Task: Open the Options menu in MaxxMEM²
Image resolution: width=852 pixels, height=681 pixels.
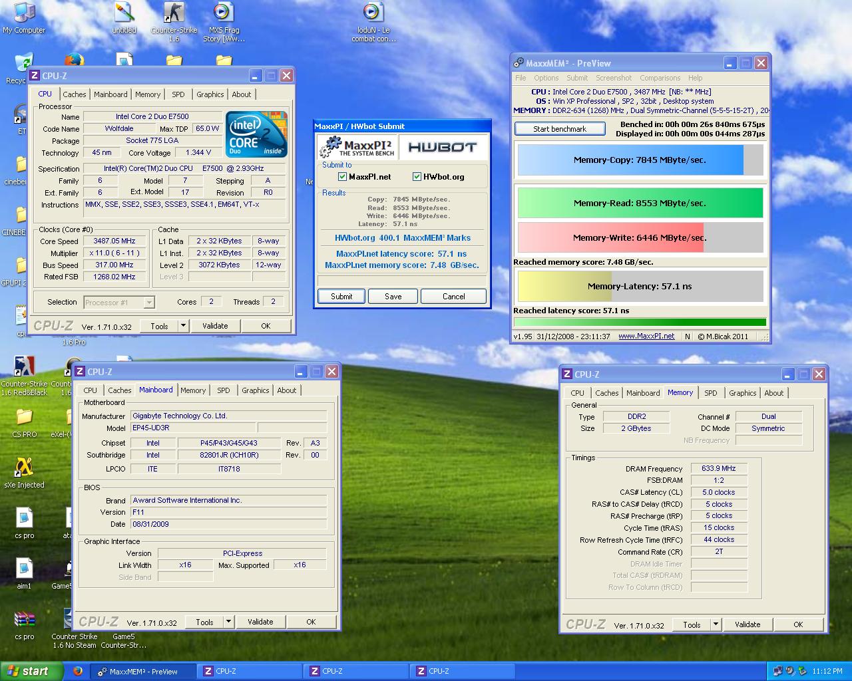Action: 546,78
